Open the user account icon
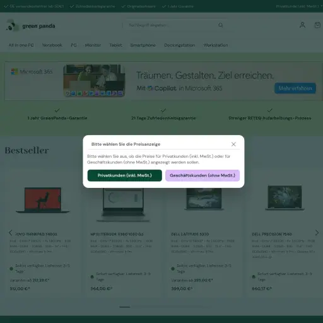 [302, 25]
